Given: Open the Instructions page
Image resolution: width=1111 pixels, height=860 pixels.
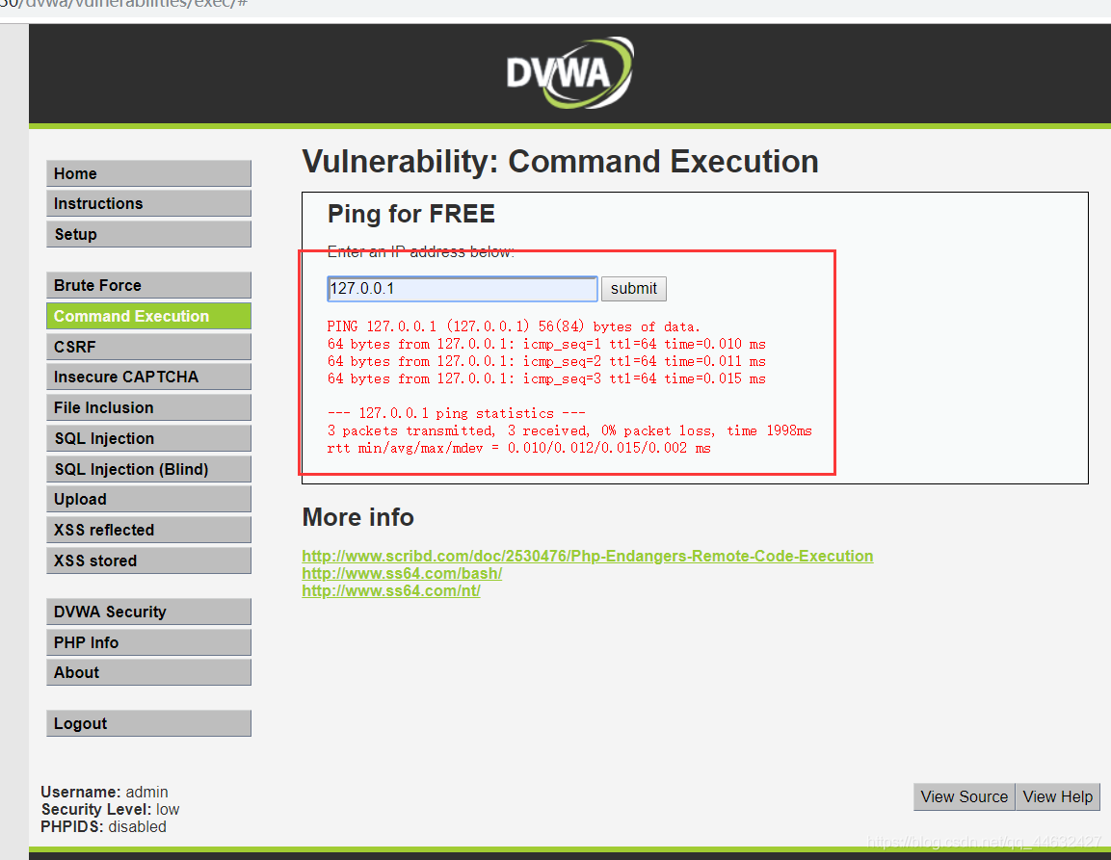Looking at the screenshot, I should tap(148, 203).
